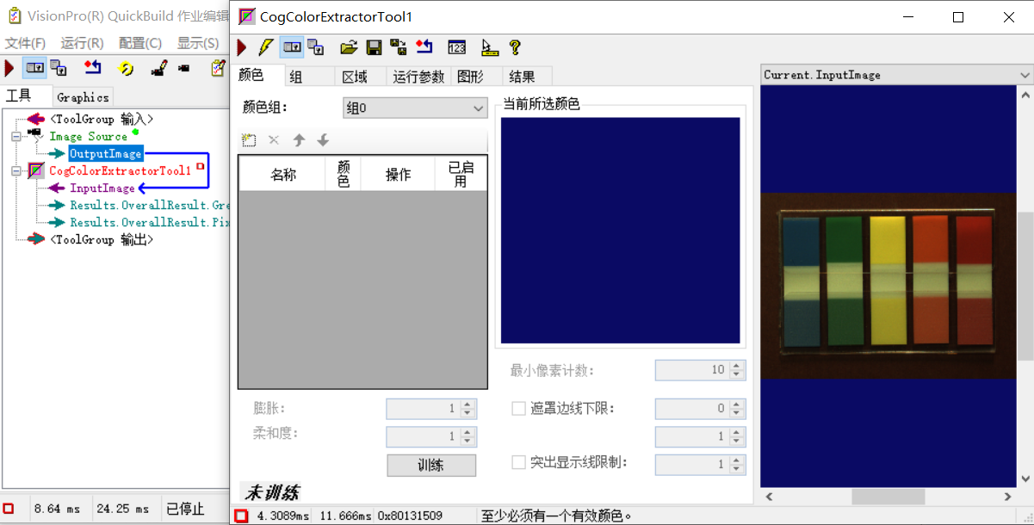Screen dimensions: 1034x525
Task: Open the 运行(R) menu
Action: (82, 43)
